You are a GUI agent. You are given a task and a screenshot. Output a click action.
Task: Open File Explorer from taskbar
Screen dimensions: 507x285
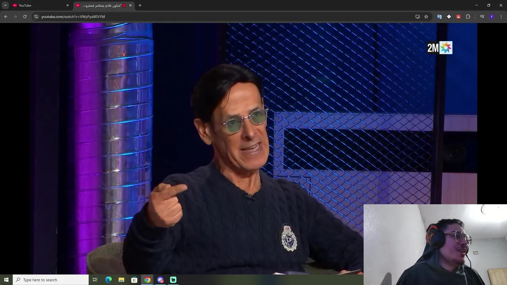click(x=121, y=280)
